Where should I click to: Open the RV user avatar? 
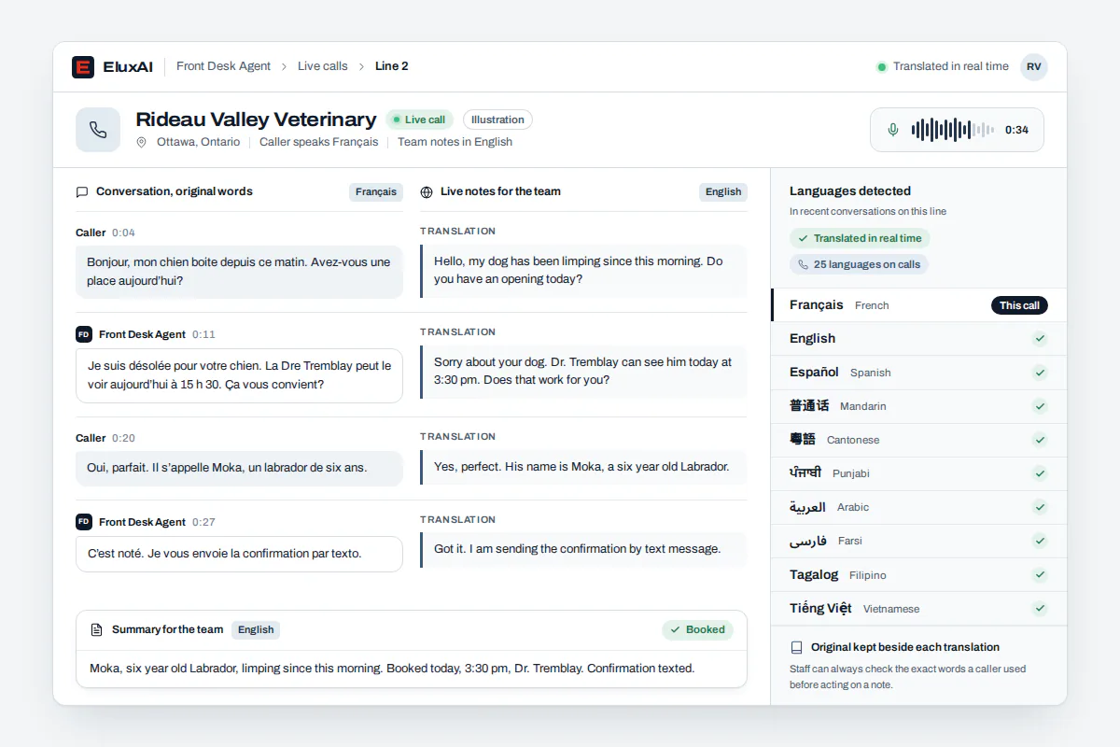[x=1034, y=66]
